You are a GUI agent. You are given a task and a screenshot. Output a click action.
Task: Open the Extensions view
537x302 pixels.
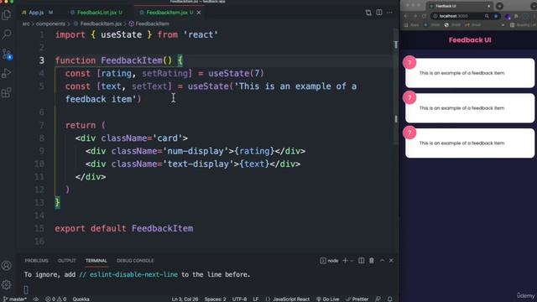click(x=7, y=92)
